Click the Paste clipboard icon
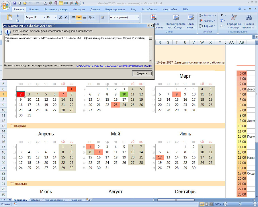This screenshot has height=207, width=258. [x=9, y=17]
